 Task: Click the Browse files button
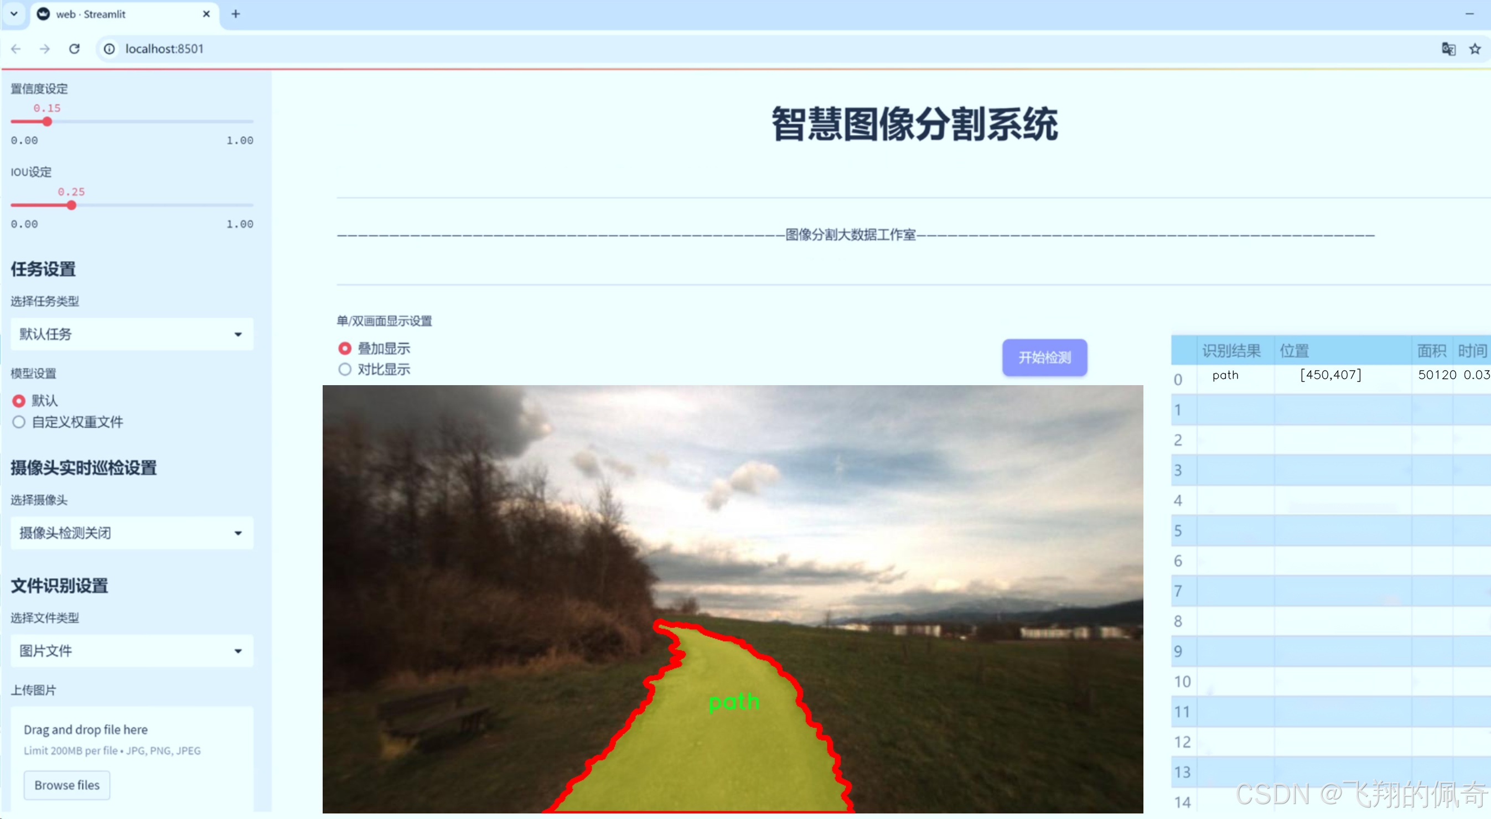66,785
